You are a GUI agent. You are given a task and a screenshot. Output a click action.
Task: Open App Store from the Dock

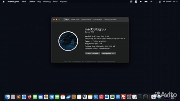[118, 97]
